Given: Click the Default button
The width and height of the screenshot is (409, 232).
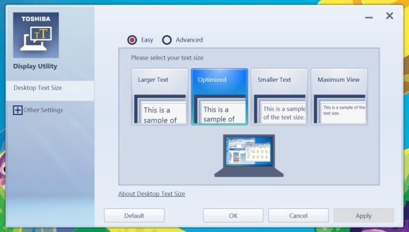Looking at the screenshot, I should point(134,215).
